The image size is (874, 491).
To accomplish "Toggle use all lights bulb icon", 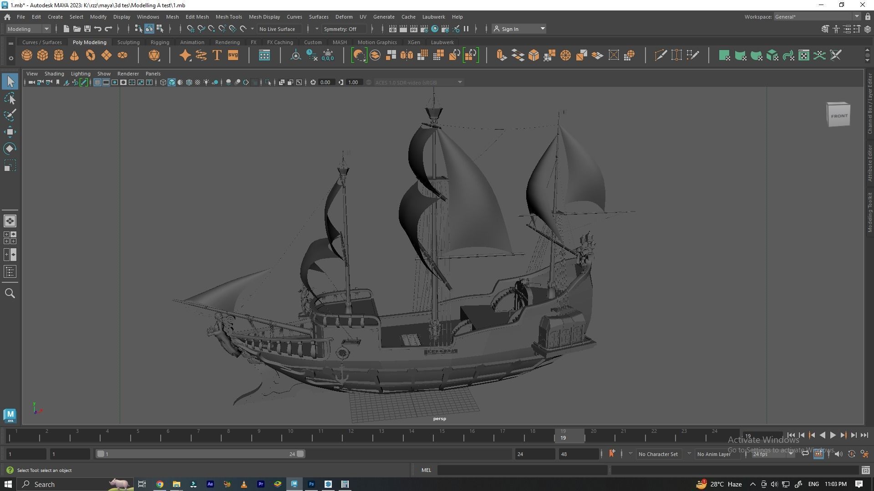I will [x=206, y=82].
